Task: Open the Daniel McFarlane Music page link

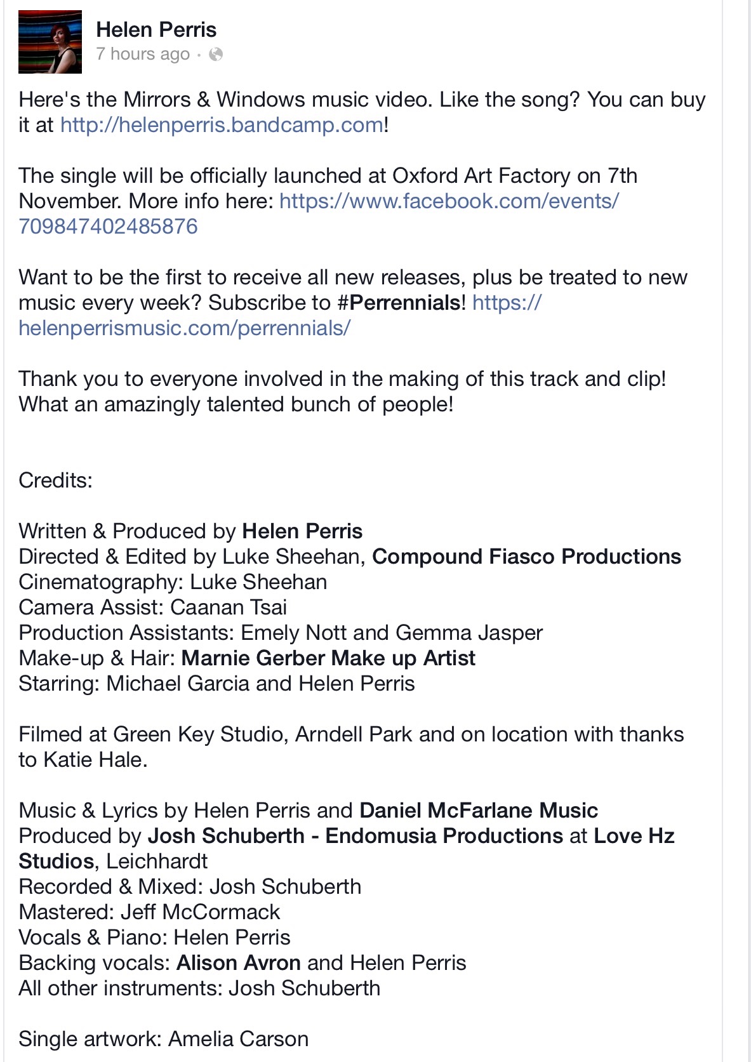Action: [479, 811]
